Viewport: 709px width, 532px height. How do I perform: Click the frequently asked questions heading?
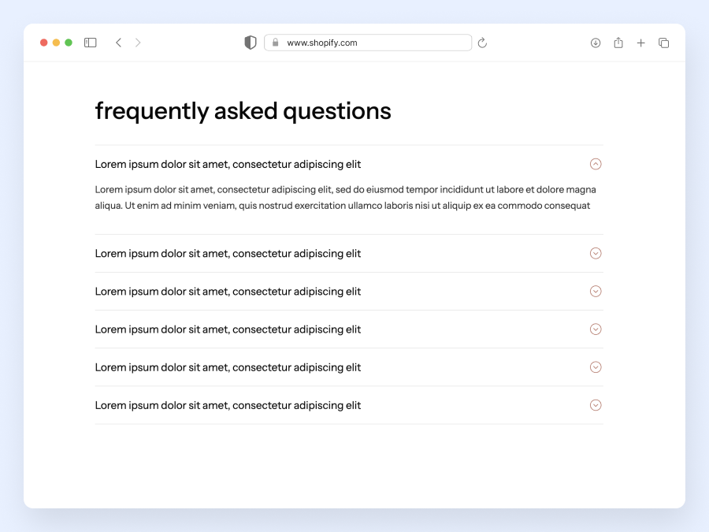tap(243, 110)
